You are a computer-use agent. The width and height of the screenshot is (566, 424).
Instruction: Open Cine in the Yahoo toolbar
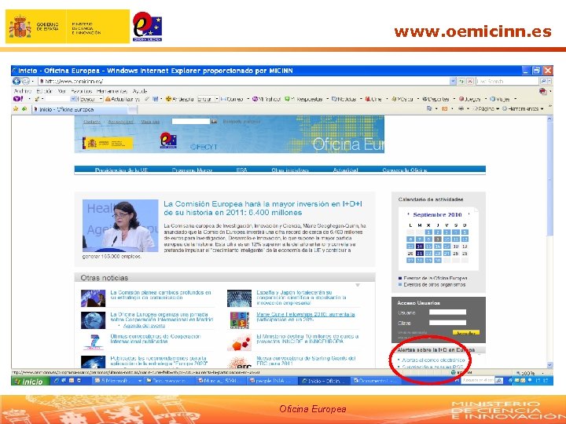pos(373,99)
